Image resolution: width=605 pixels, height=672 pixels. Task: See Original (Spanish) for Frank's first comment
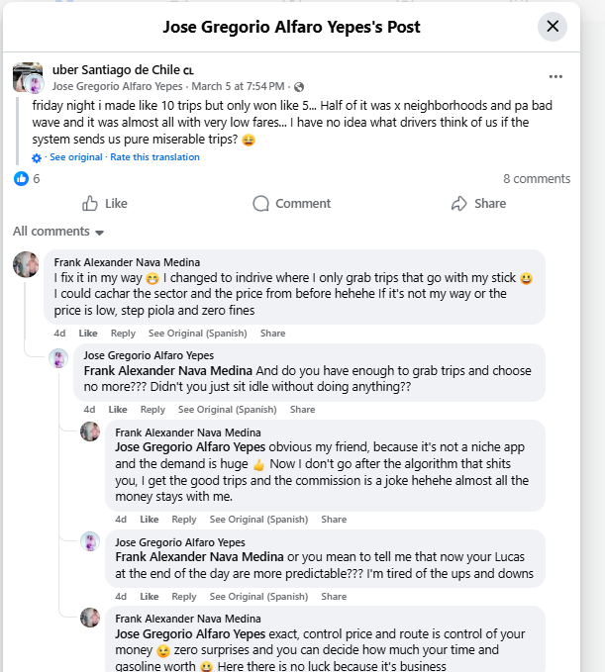pyautogui.click(x=198, y=334)
